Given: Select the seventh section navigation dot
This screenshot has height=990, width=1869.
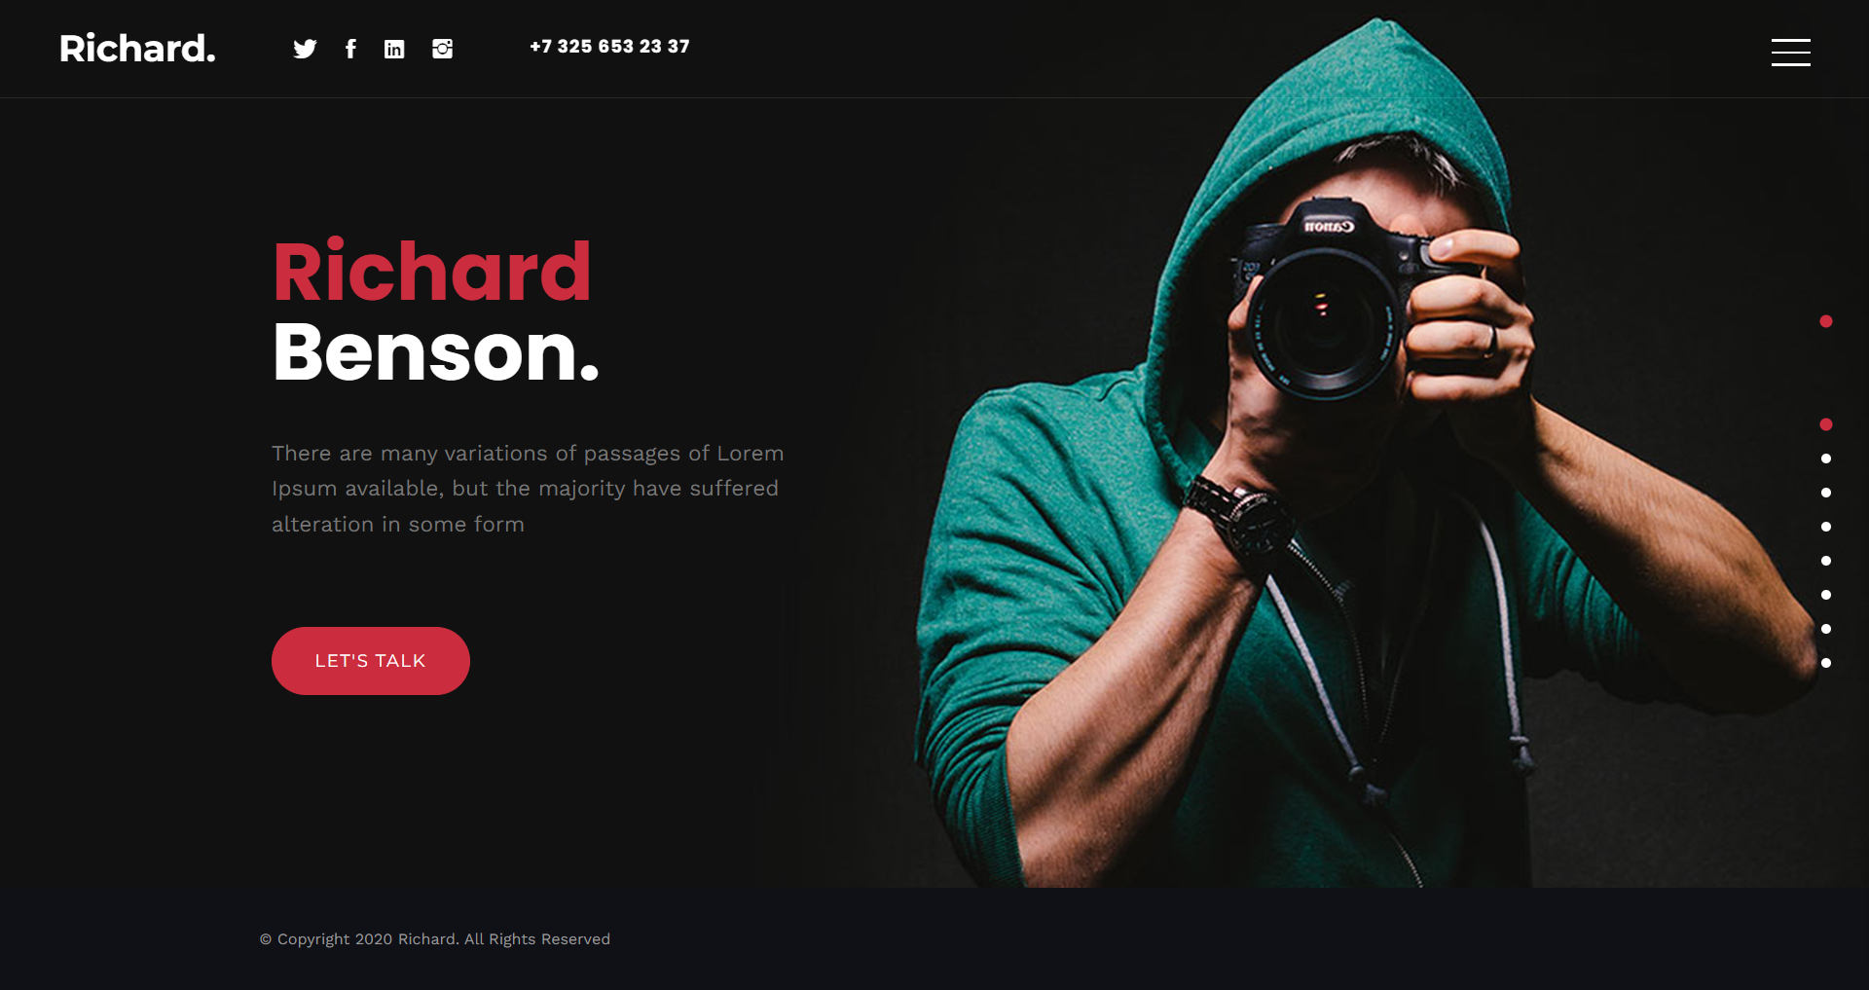Looking at the screenshot, I should click(1826, 629).
